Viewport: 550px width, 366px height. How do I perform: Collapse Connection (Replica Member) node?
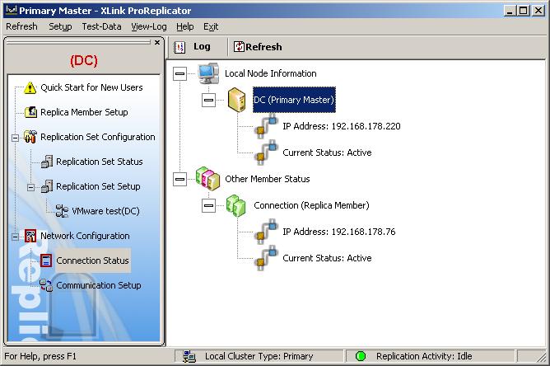pyautogui.click(x=208, y=205)
